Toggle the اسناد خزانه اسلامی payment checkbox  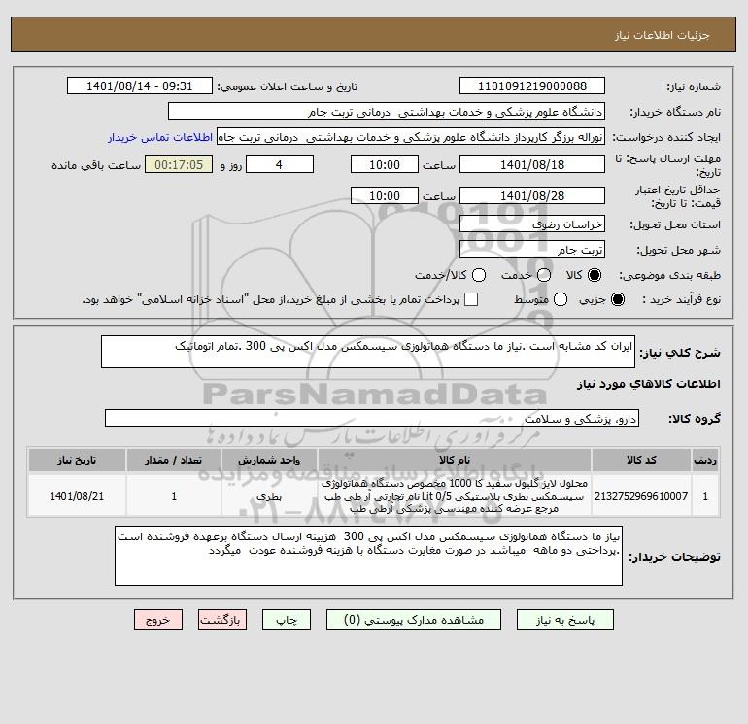471,299
